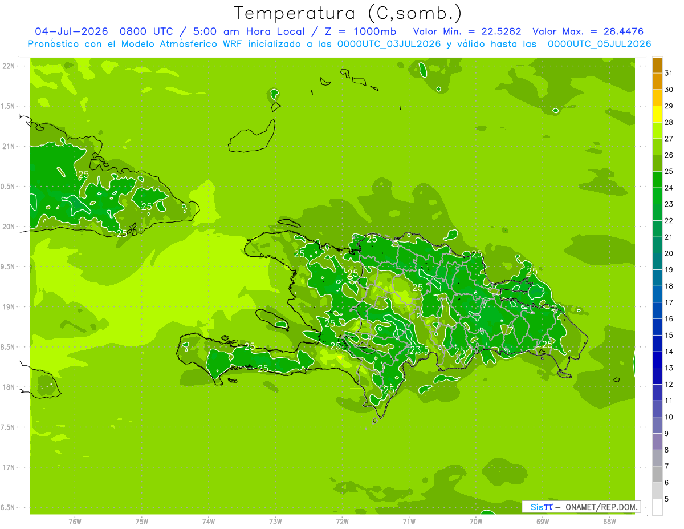Image resolution: width=684 pixels, height=529 pixels.
Task: Click the orange color swatch labeled 31
Action: [x=657, y=65]
